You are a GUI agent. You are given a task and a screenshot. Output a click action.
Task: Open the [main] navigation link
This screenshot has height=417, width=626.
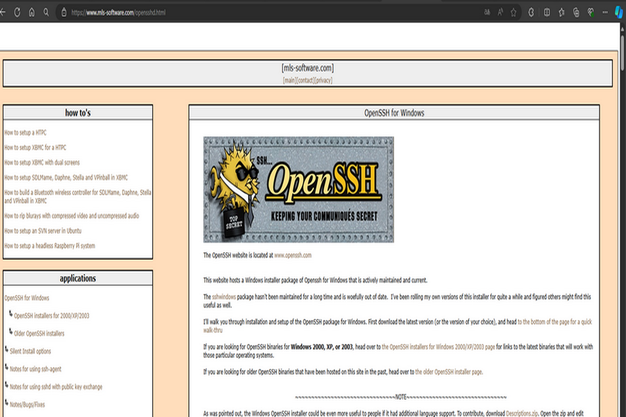pyautogui.click(x=289, y=80)
